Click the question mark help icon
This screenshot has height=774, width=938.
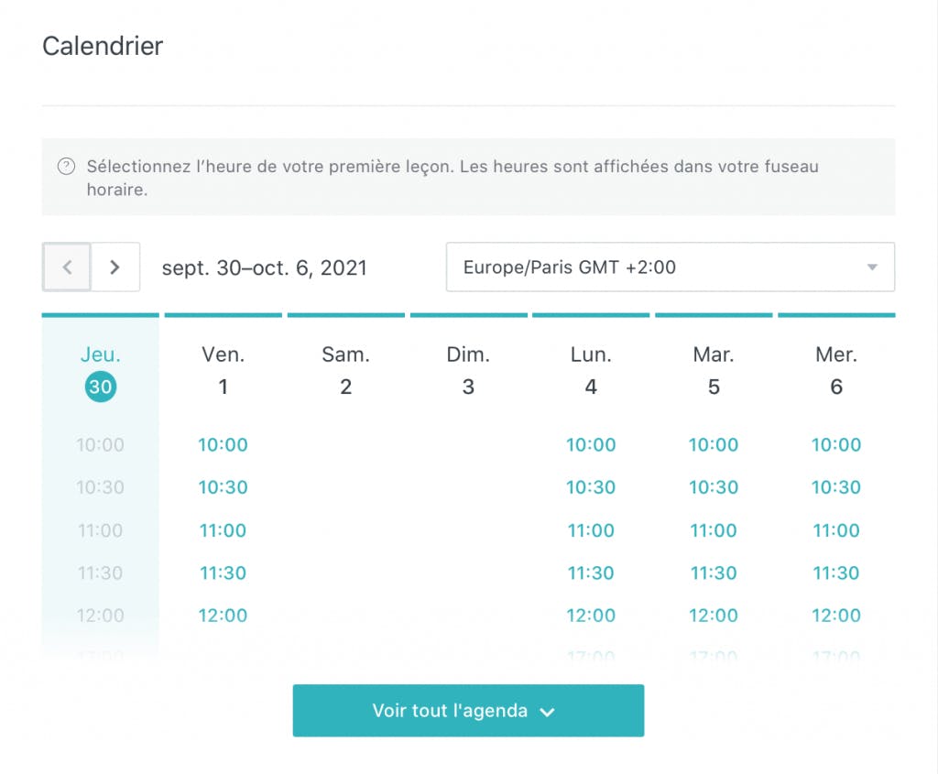pyautogui.click(x=66, y=167)
